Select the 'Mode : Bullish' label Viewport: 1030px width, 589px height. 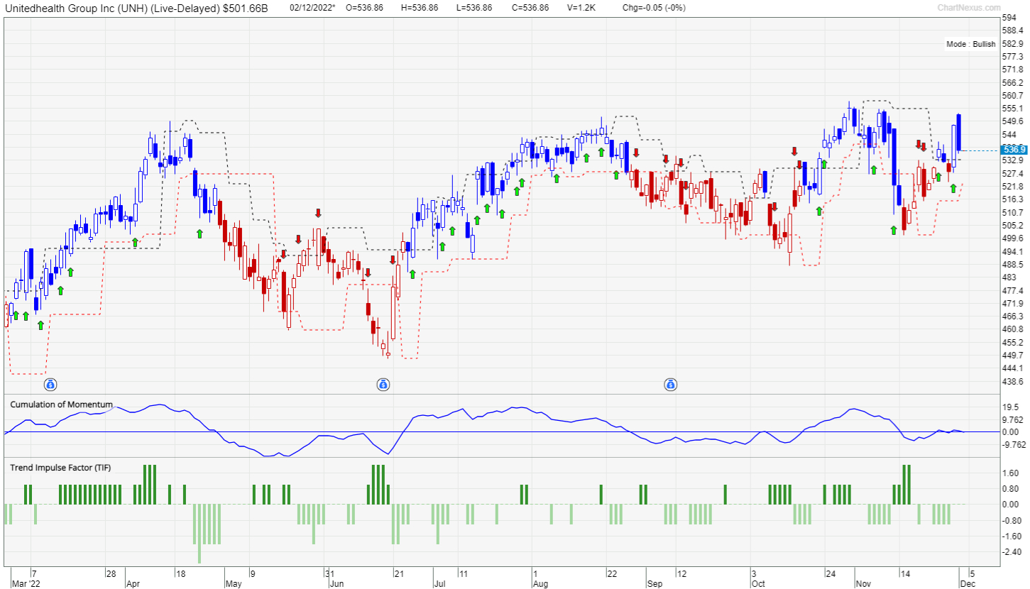click(970, 44)
